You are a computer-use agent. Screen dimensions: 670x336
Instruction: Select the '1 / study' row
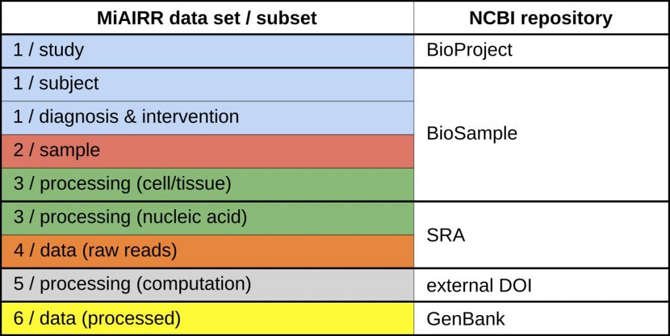207,51
